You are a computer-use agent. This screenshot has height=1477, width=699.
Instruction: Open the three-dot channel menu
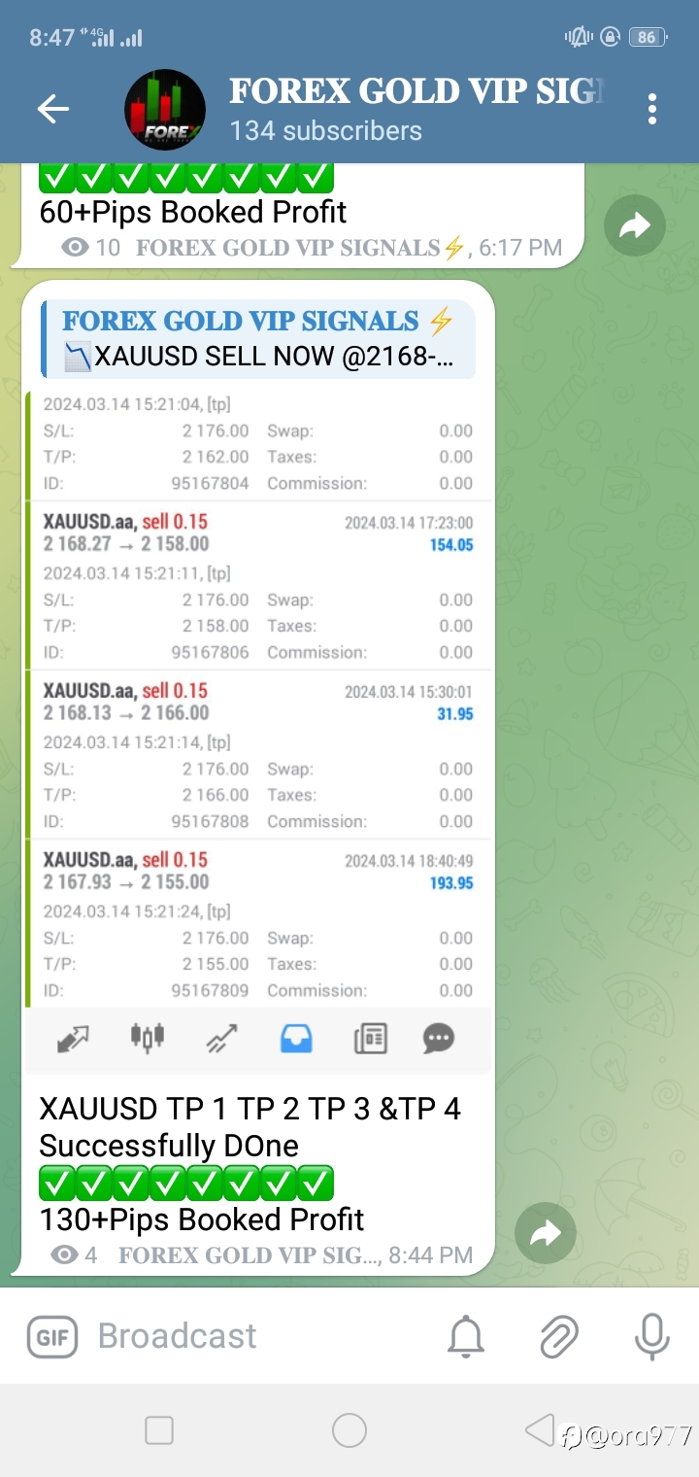click(x=652, y=109)
